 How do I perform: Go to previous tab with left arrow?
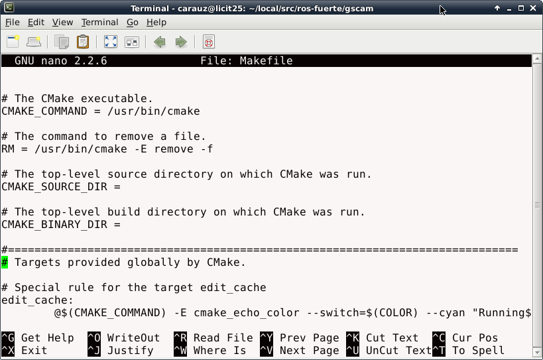(159, 42)
